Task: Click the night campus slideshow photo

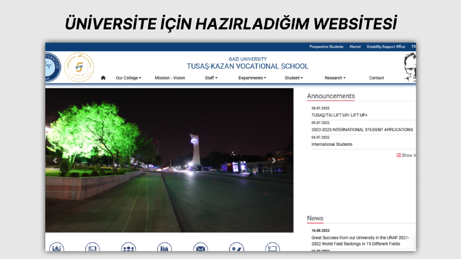Action: tap(169, 160)
